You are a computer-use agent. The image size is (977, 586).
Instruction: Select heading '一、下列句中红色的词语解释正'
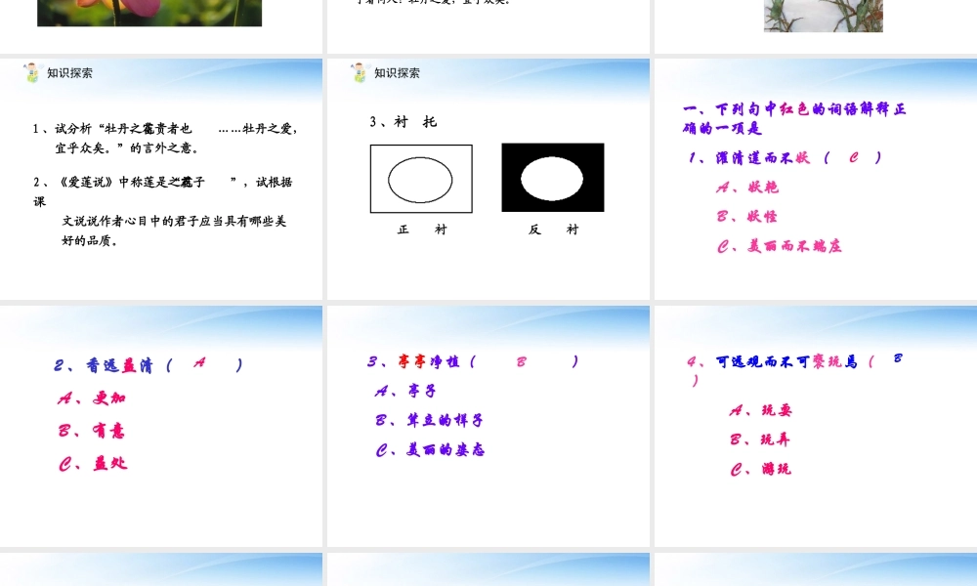point(794,109)
